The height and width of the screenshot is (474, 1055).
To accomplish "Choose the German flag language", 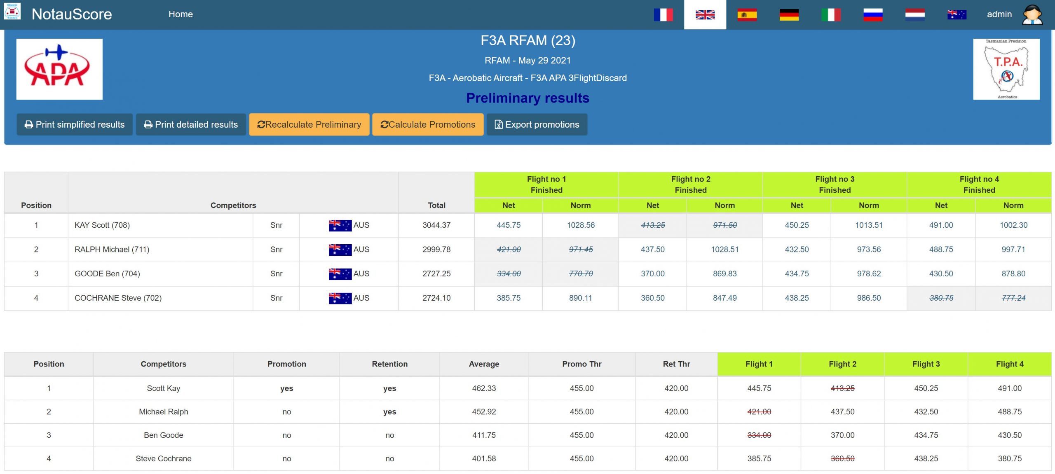I will pyautogui.click(x=789, y=15).
